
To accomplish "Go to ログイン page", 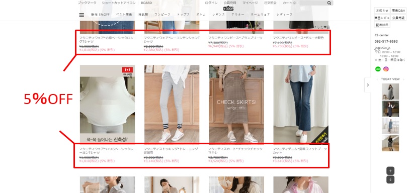I will click(211, 3).
